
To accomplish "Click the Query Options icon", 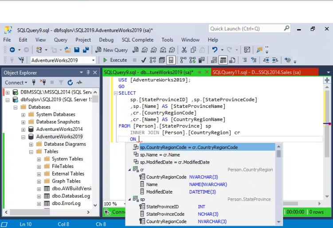I will [162, 61].
